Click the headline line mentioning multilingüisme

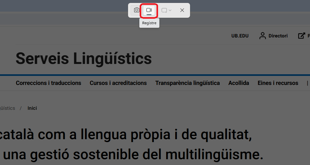(133, 154)
